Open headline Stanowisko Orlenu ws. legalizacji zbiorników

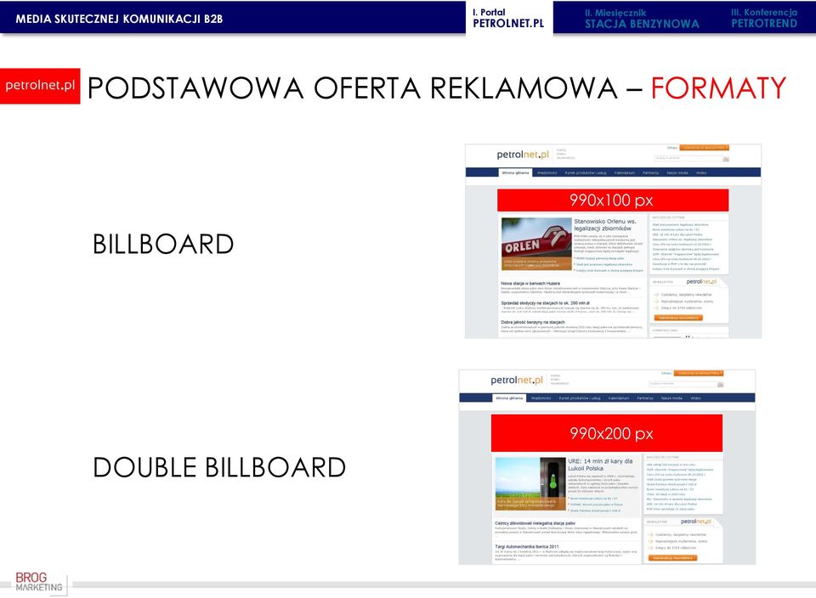[604, 224]
